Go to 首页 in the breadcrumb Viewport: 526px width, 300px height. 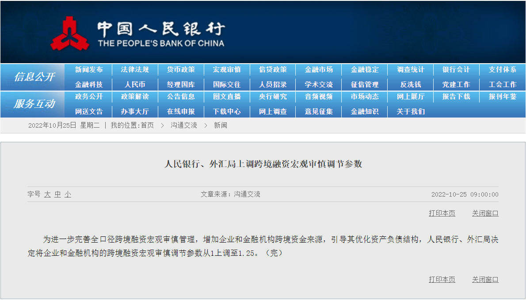click(147, 125)
